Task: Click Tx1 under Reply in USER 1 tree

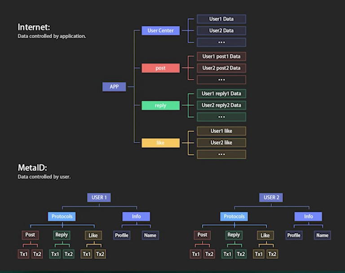Action: [x=55, y=254]
